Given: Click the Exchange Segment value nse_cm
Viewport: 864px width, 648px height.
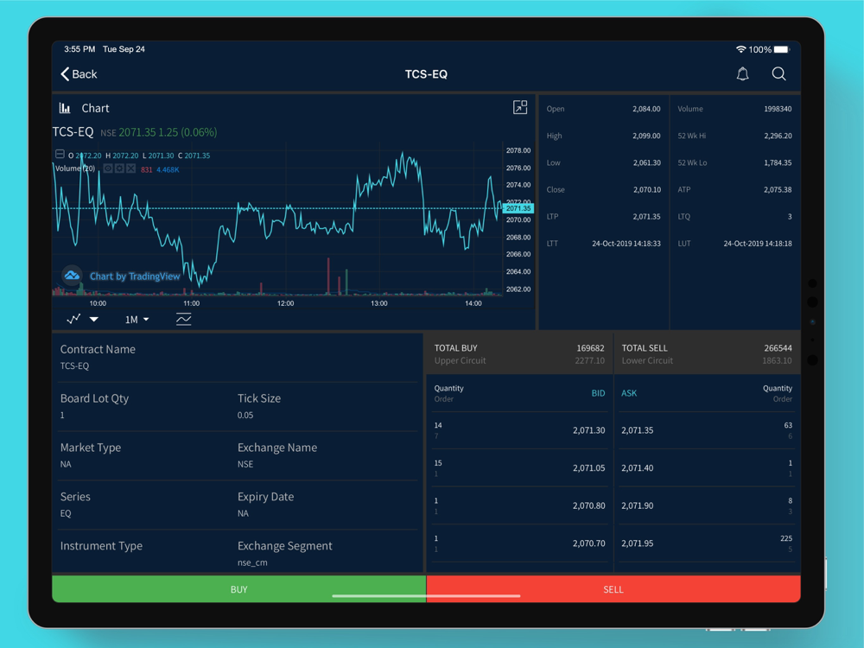Looking at the screenshot, I should [252, 562].
